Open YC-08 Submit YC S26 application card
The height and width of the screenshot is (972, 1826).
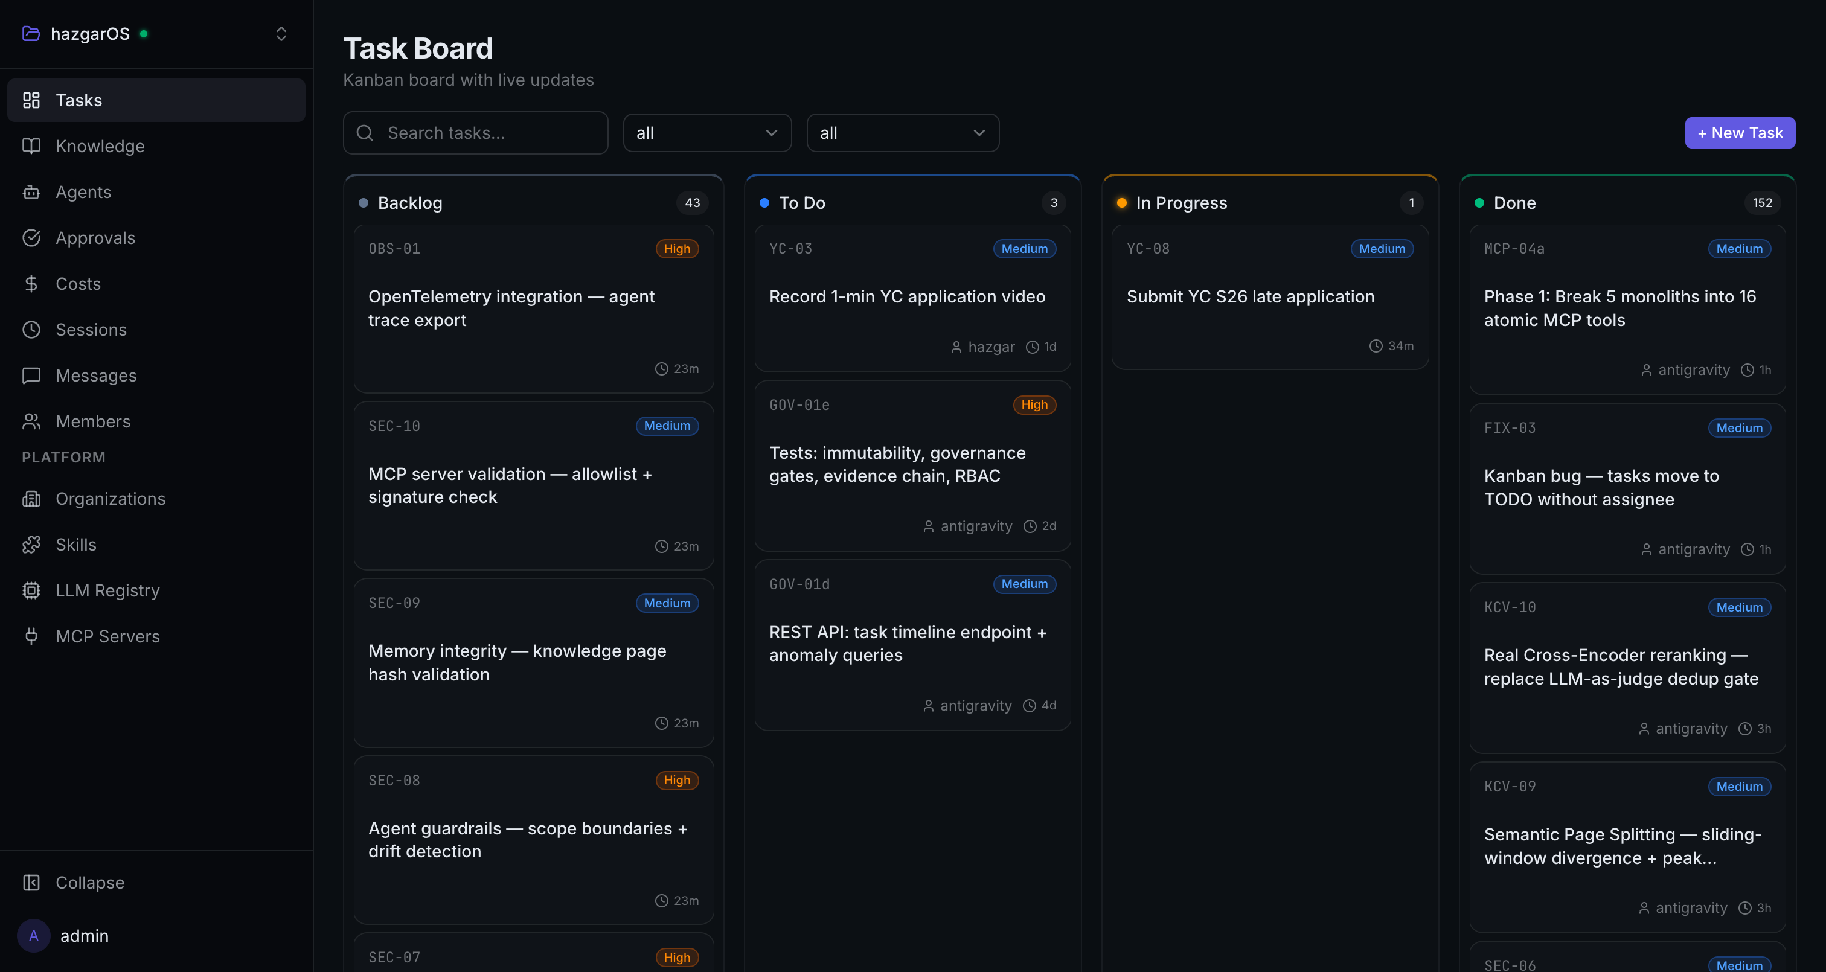1269,297
